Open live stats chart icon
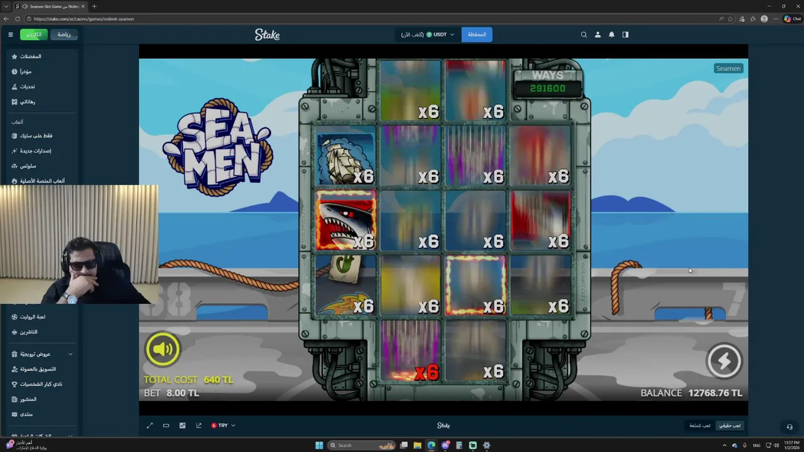Screen dimensions: 804x452 182,426
